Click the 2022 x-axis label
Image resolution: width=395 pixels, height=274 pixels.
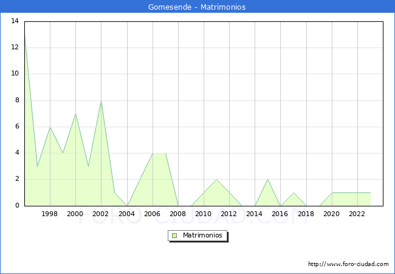click(x=357, y=214)
